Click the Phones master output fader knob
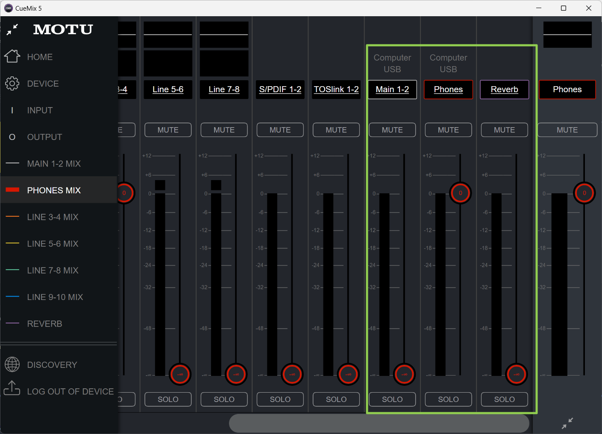 (x=584, y=193)
